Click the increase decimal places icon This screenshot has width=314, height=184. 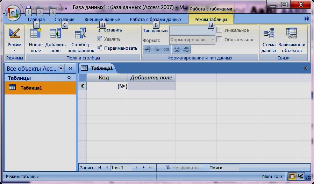tap(177, 49)
